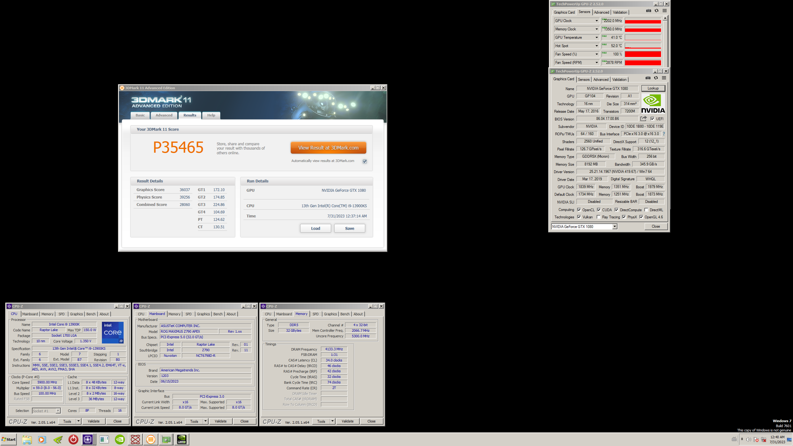Open Tools dropdown arrow in CPU-Z Memory window
This screenshot has height=446, width=793.
332,421
